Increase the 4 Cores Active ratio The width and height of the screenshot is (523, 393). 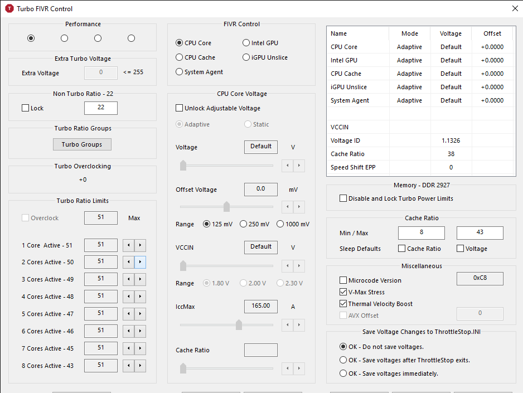(140, 297)
